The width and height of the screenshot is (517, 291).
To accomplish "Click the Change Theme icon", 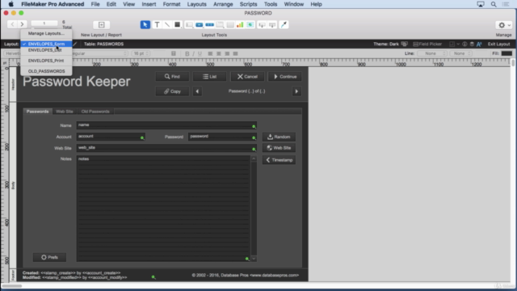I will (x=405, y=44).
